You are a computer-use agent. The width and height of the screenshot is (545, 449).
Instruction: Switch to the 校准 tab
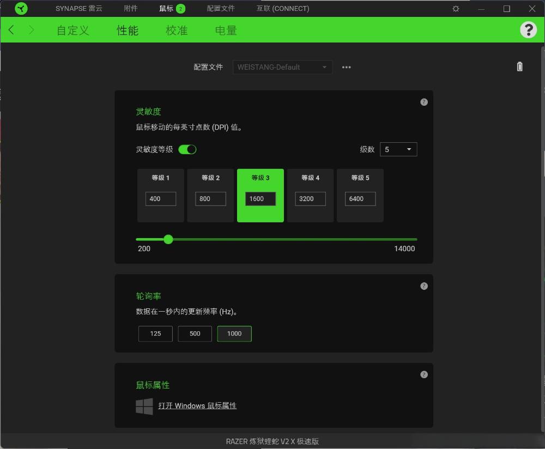177,31
